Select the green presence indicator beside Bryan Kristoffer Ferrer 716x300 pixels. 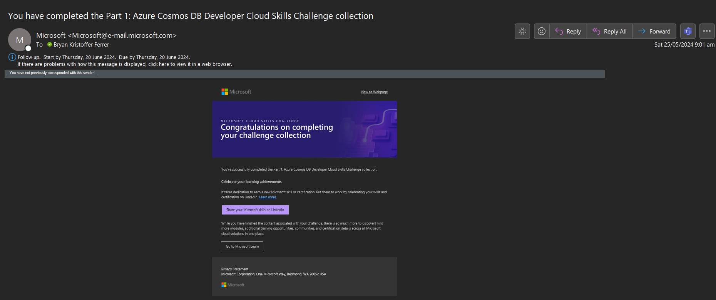click(x=49, y=45)
